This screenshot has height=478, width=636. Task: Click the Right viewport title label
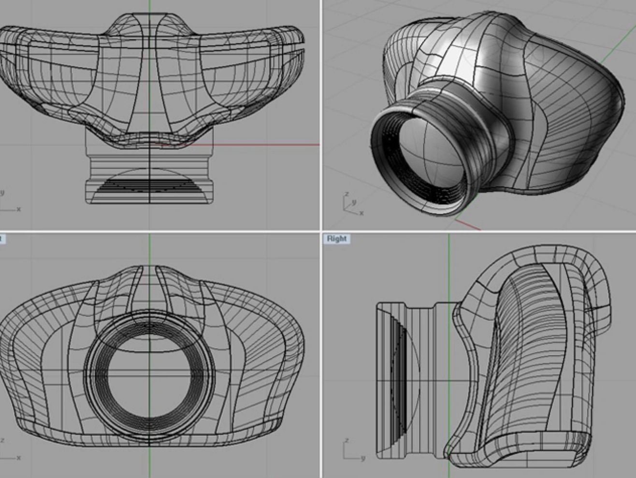point(336,239)
